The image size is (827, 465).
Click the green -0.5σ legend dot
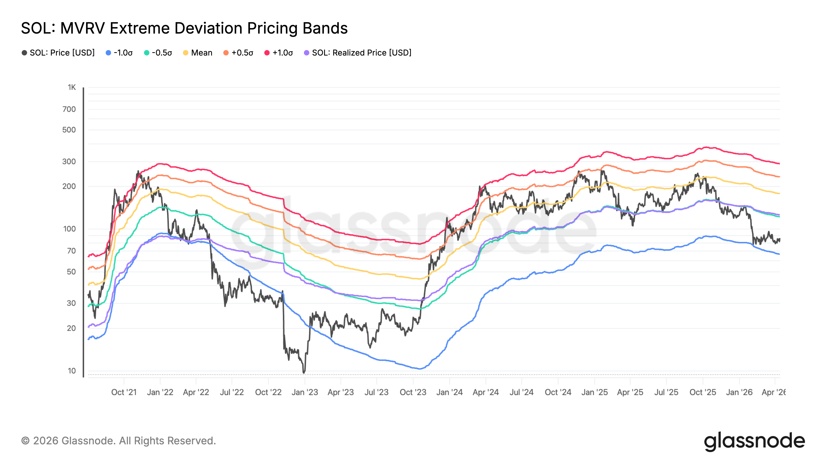[x=146, y=53]
